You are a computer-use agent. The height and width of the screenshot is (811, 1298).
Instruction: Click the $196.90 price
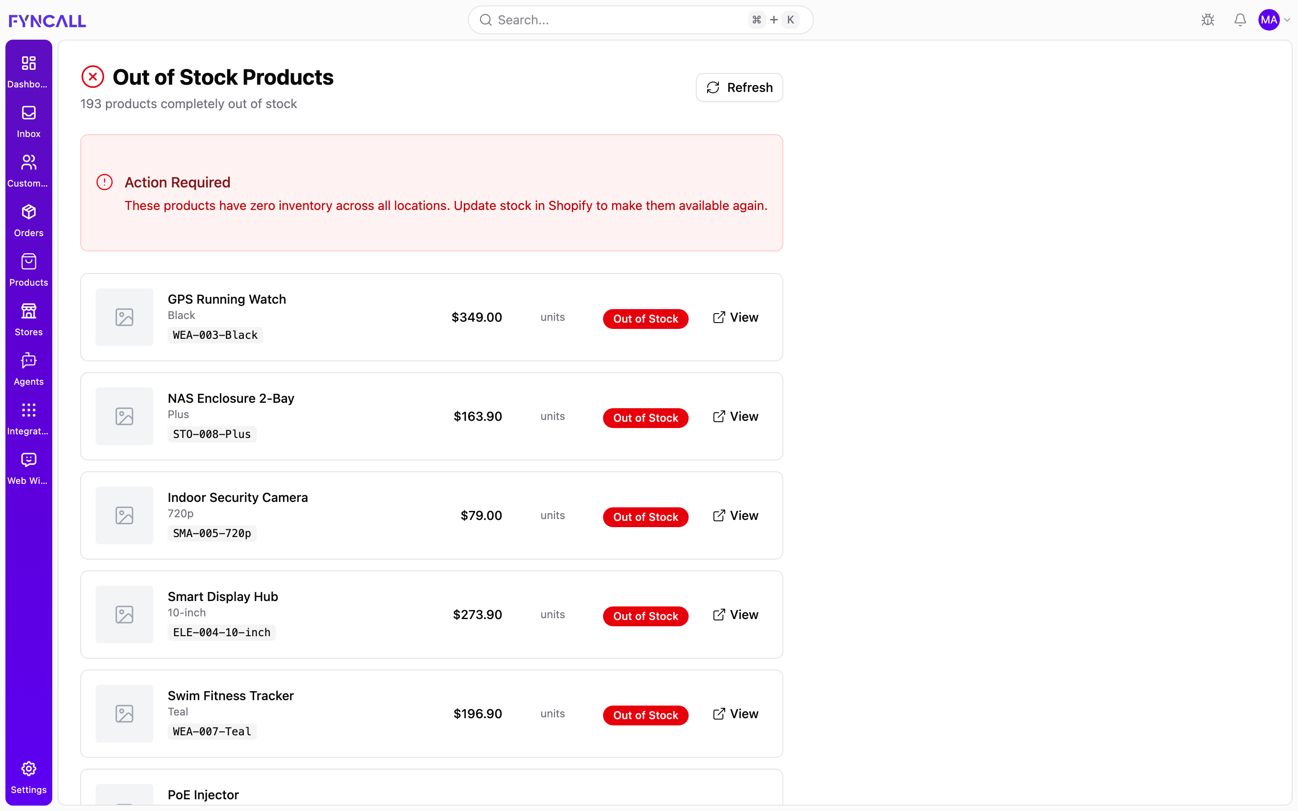478,714
